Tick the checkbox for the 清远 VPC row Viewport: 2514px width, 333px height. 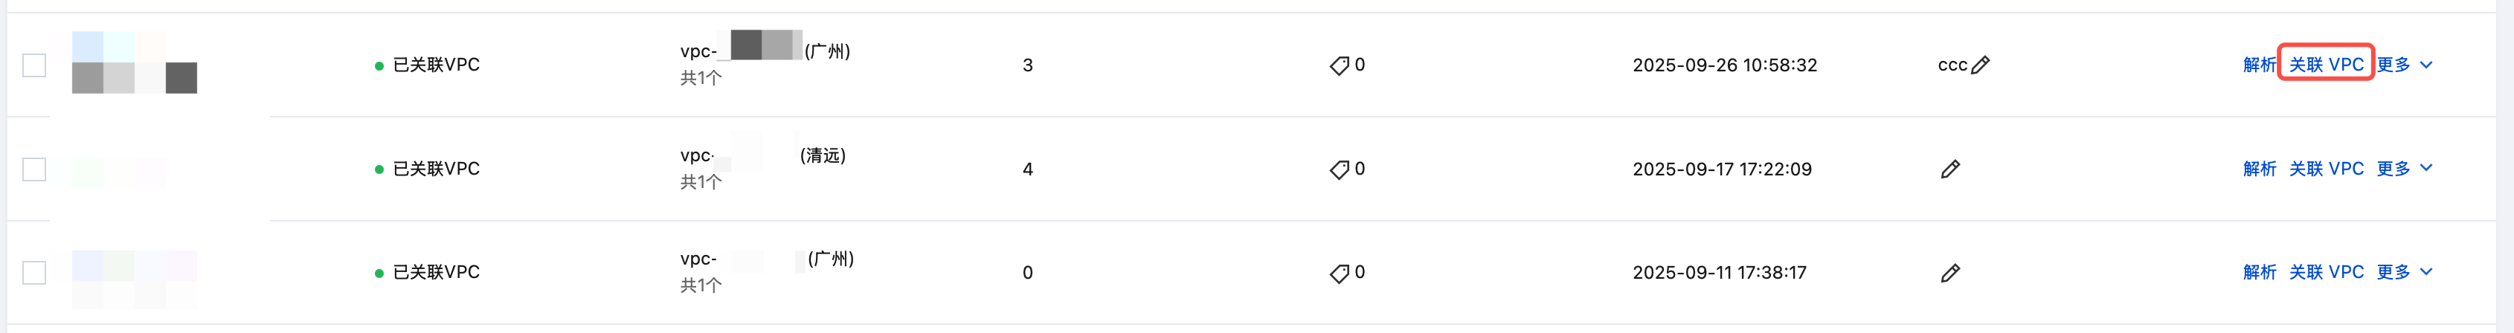(x=34, y=169)
